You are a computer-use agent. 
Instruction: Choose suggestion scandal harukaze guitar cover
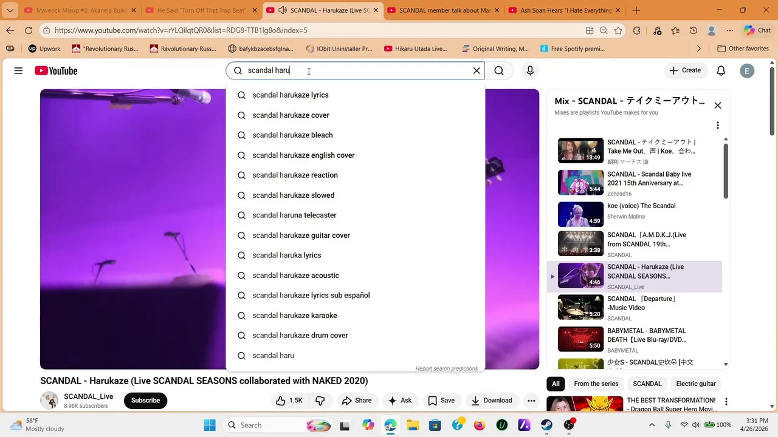[356, 235]
